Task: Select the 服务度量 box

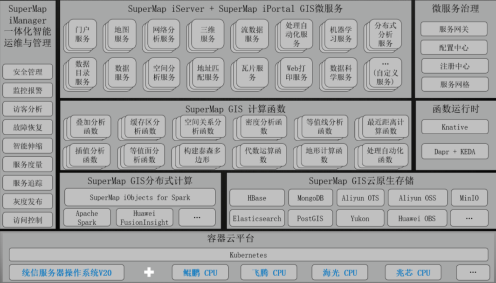Action: pyautogui.click(x=28, y=165)
